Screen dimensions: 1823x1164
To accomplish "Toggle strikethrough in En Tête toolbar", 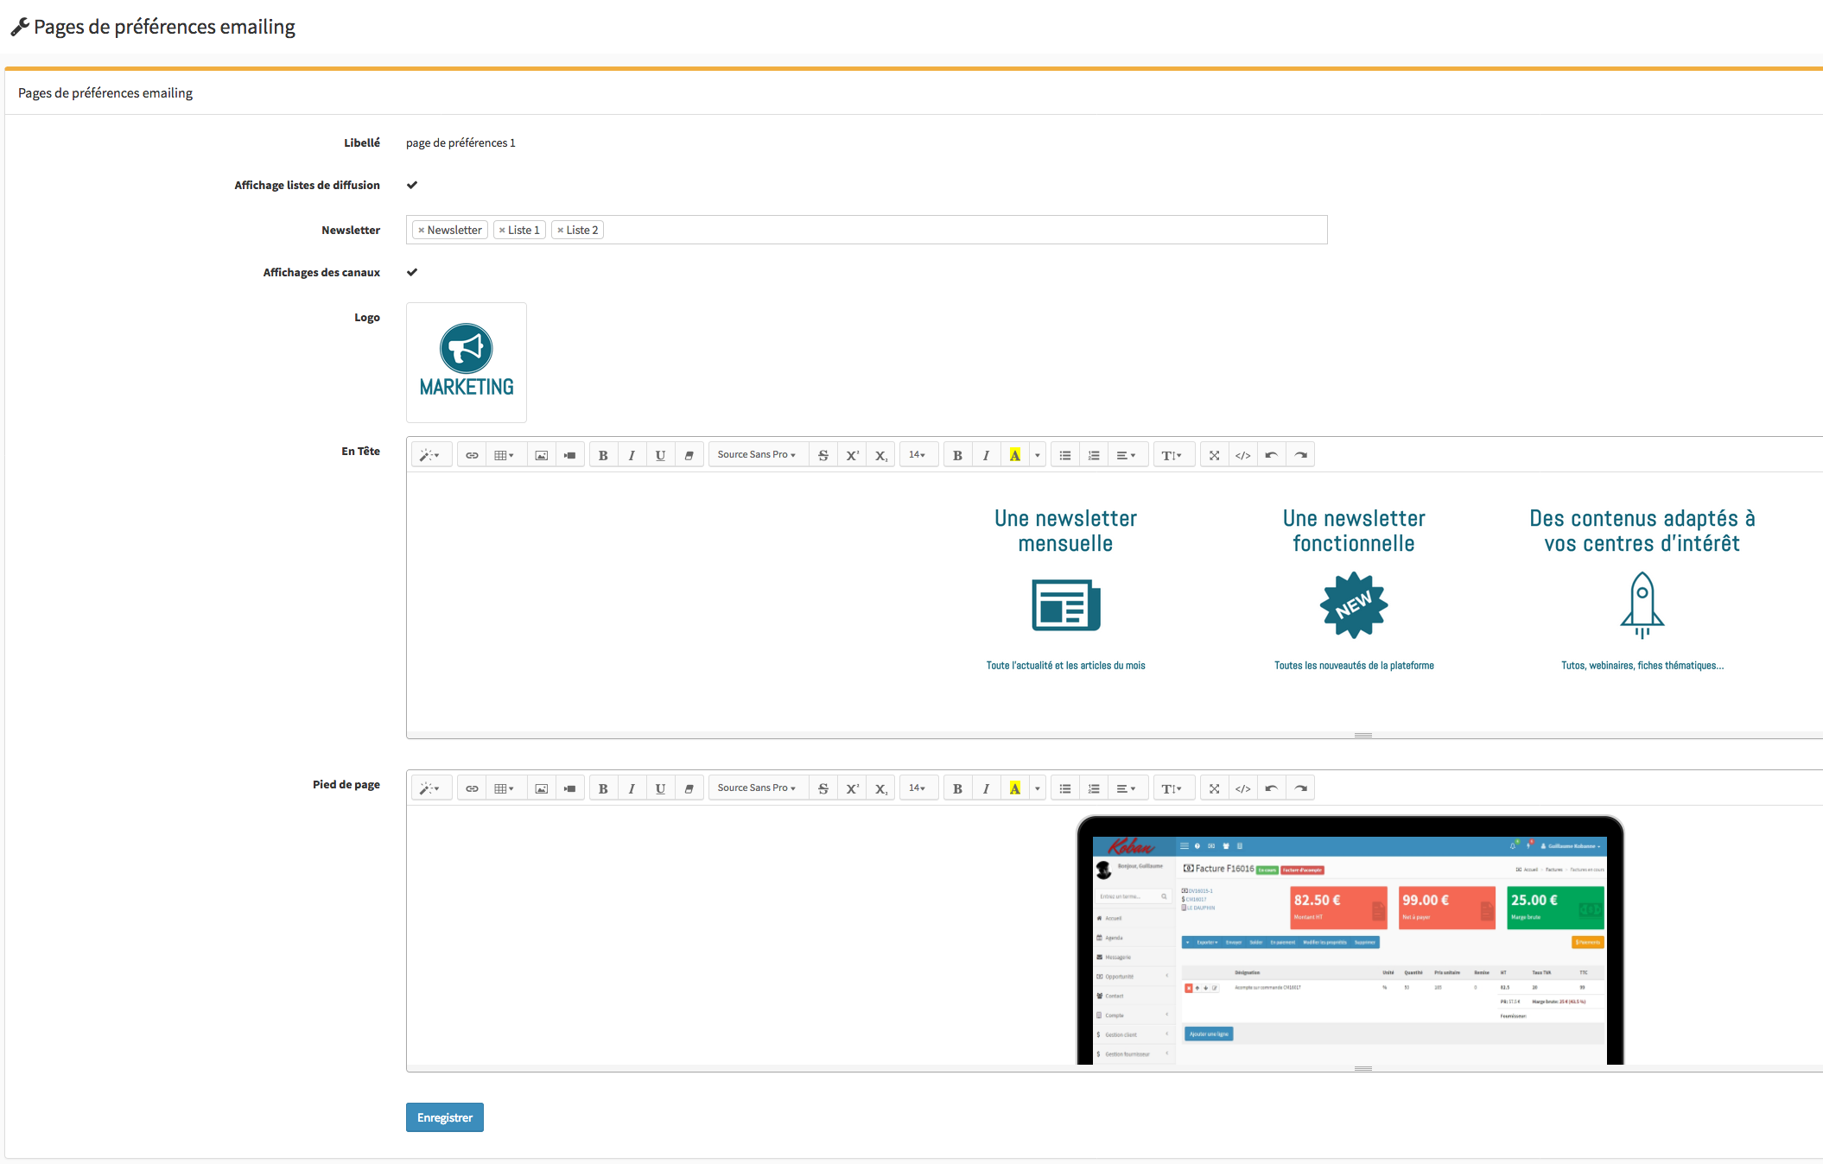I will pos(823,455).
